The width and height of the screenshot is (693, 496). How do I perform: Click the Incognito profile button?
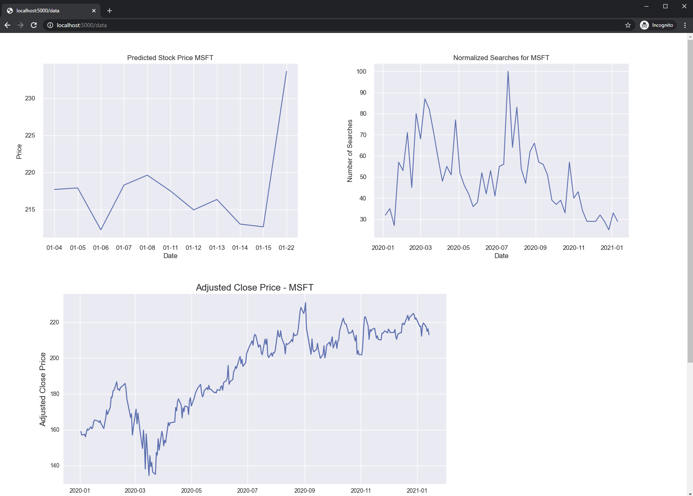pyautogui.click(x=657, y=25)
